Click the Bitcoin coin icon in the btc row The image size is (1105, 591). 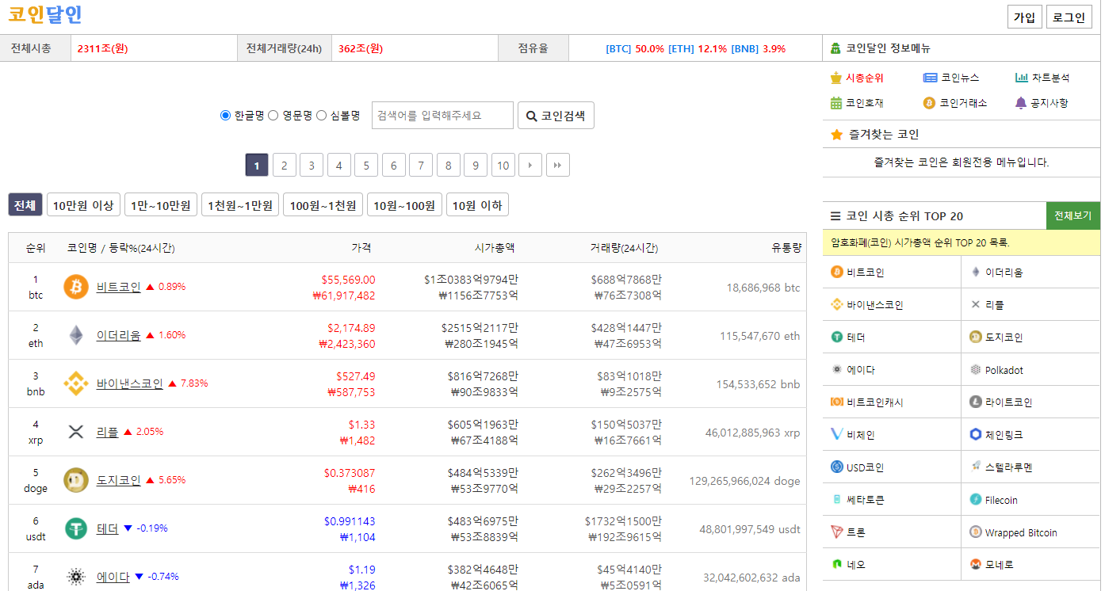point(76,287)
